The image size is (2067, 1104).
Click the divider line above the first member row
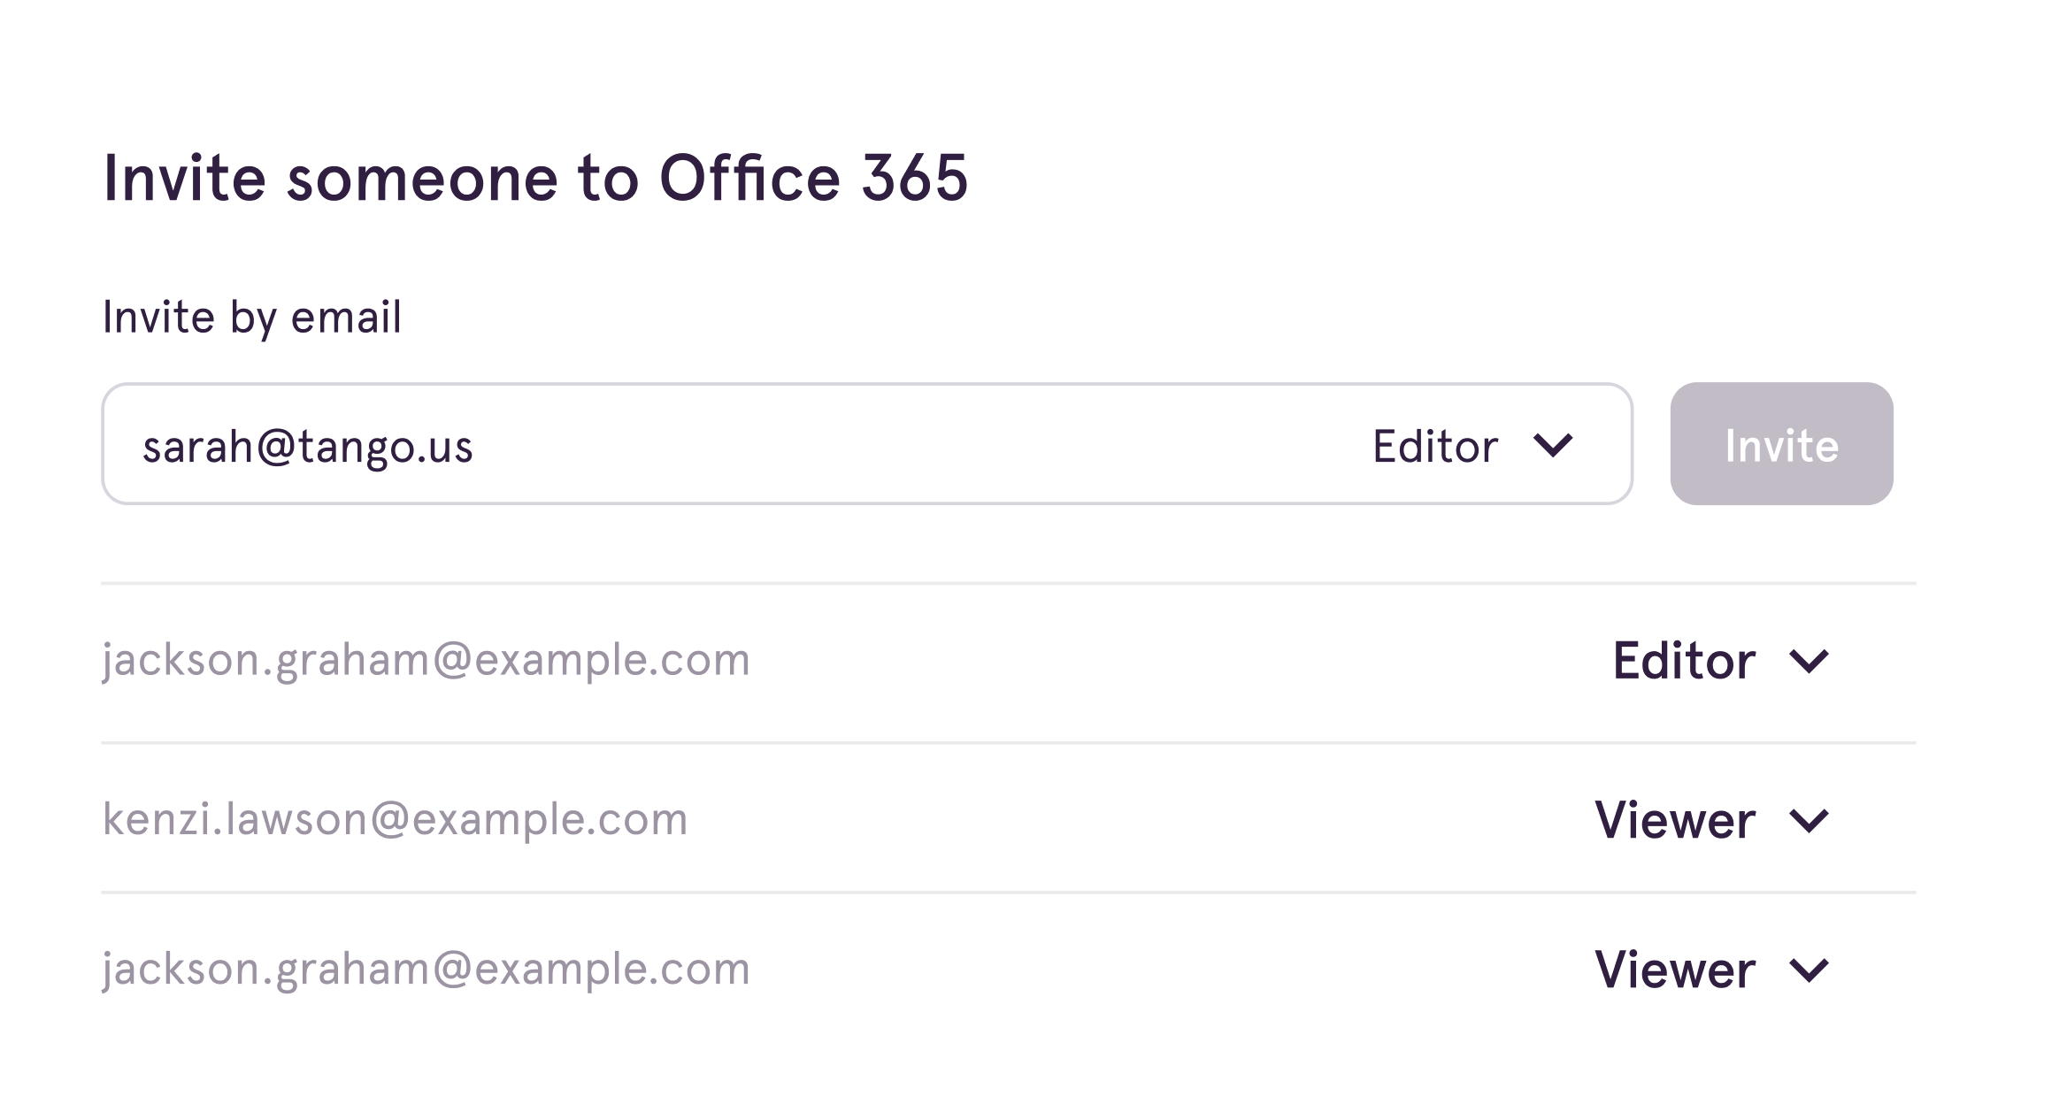point(1008,583)
